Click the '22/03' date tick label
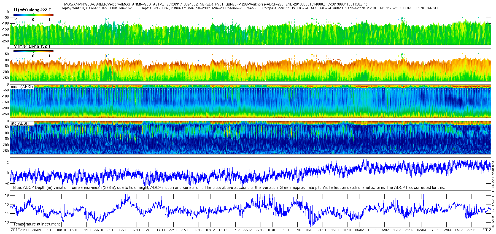The width and height of the screenshot is (496, 234). pyautogui.click(x=471, y=230)
